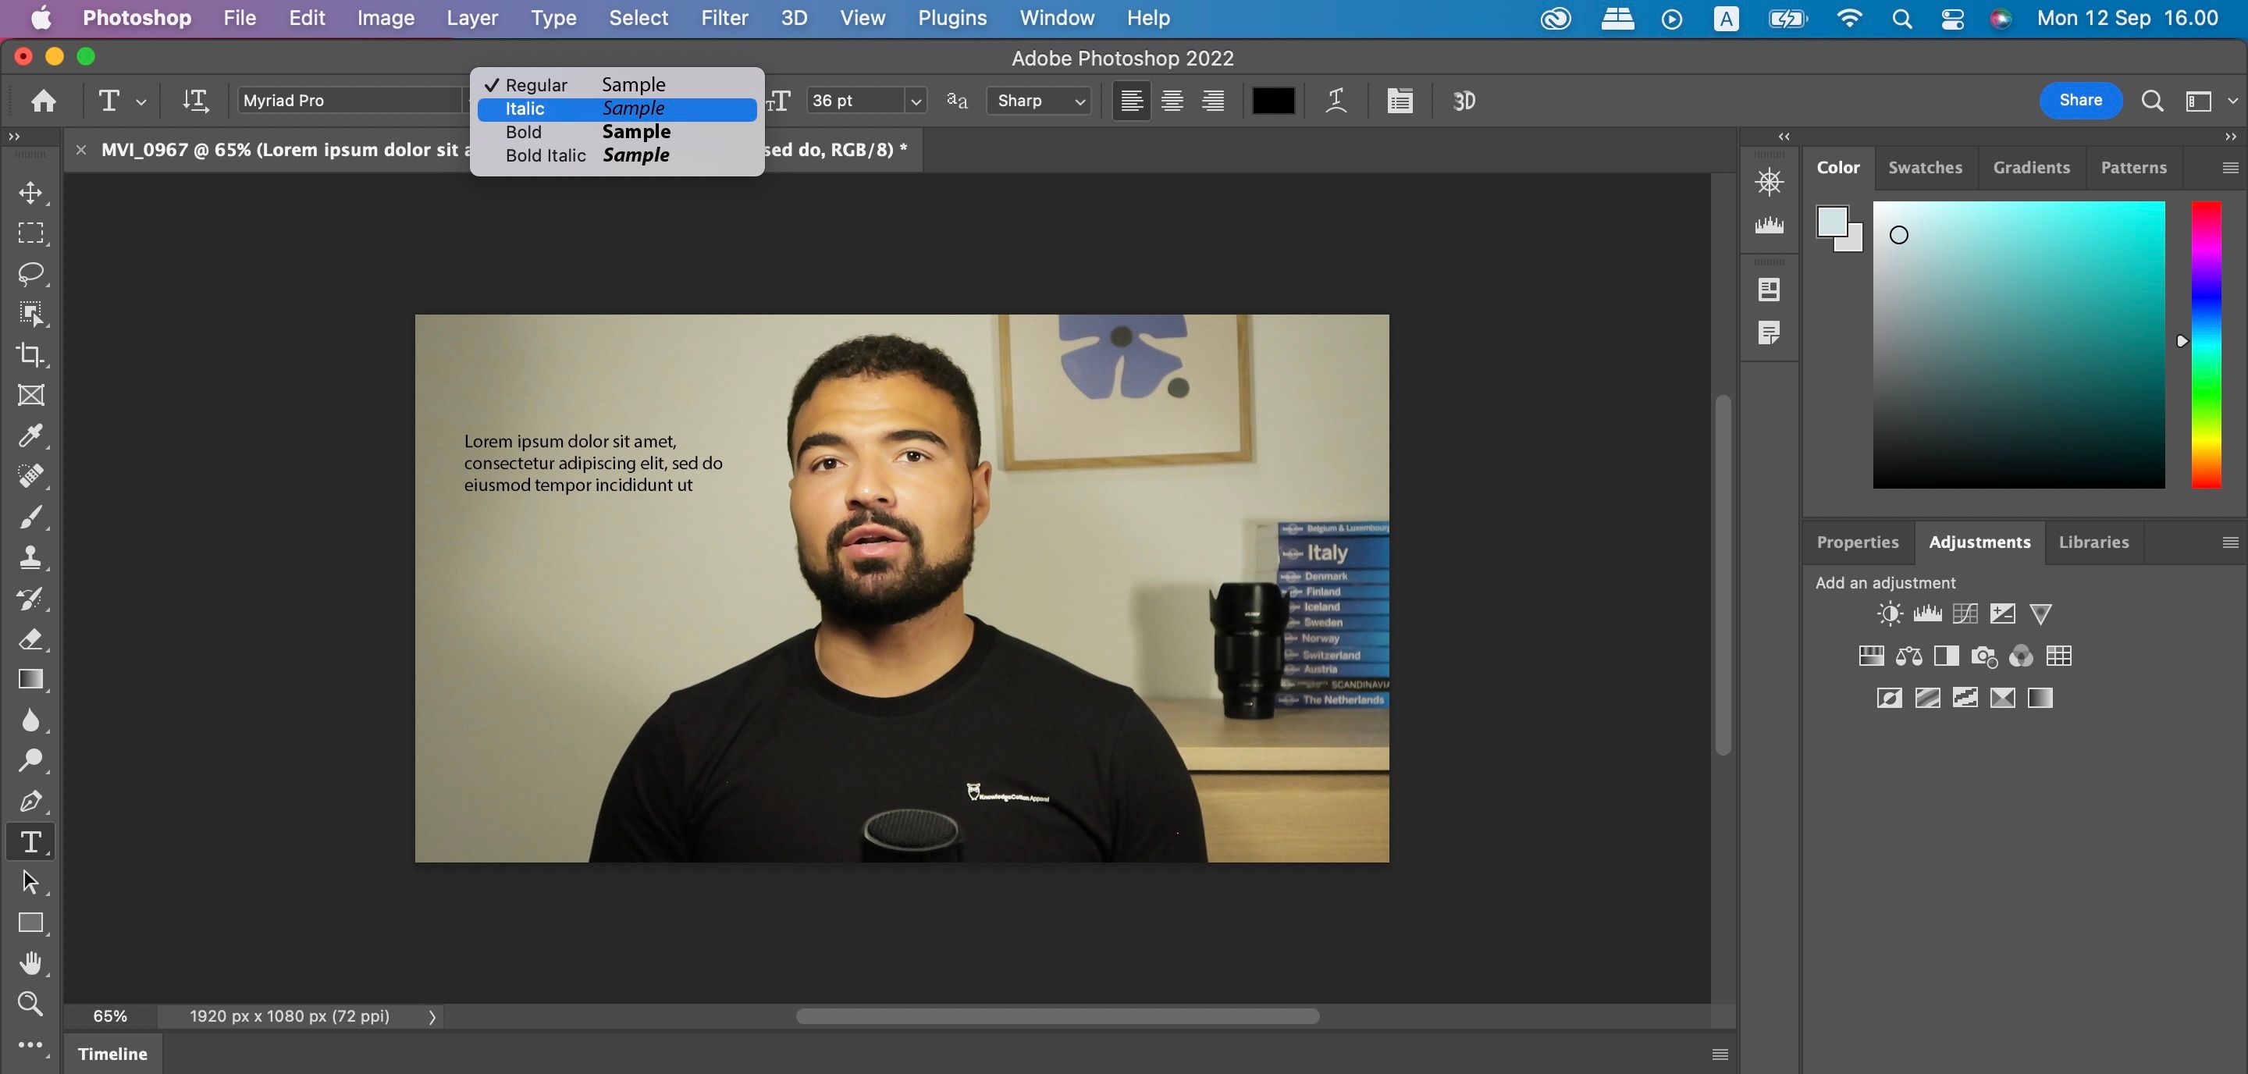Open the Sharp anti-aliasing dropdown
The width and height of the screenshot is (2248, 1074).
pyautogui.click(x=1038, y=101)
